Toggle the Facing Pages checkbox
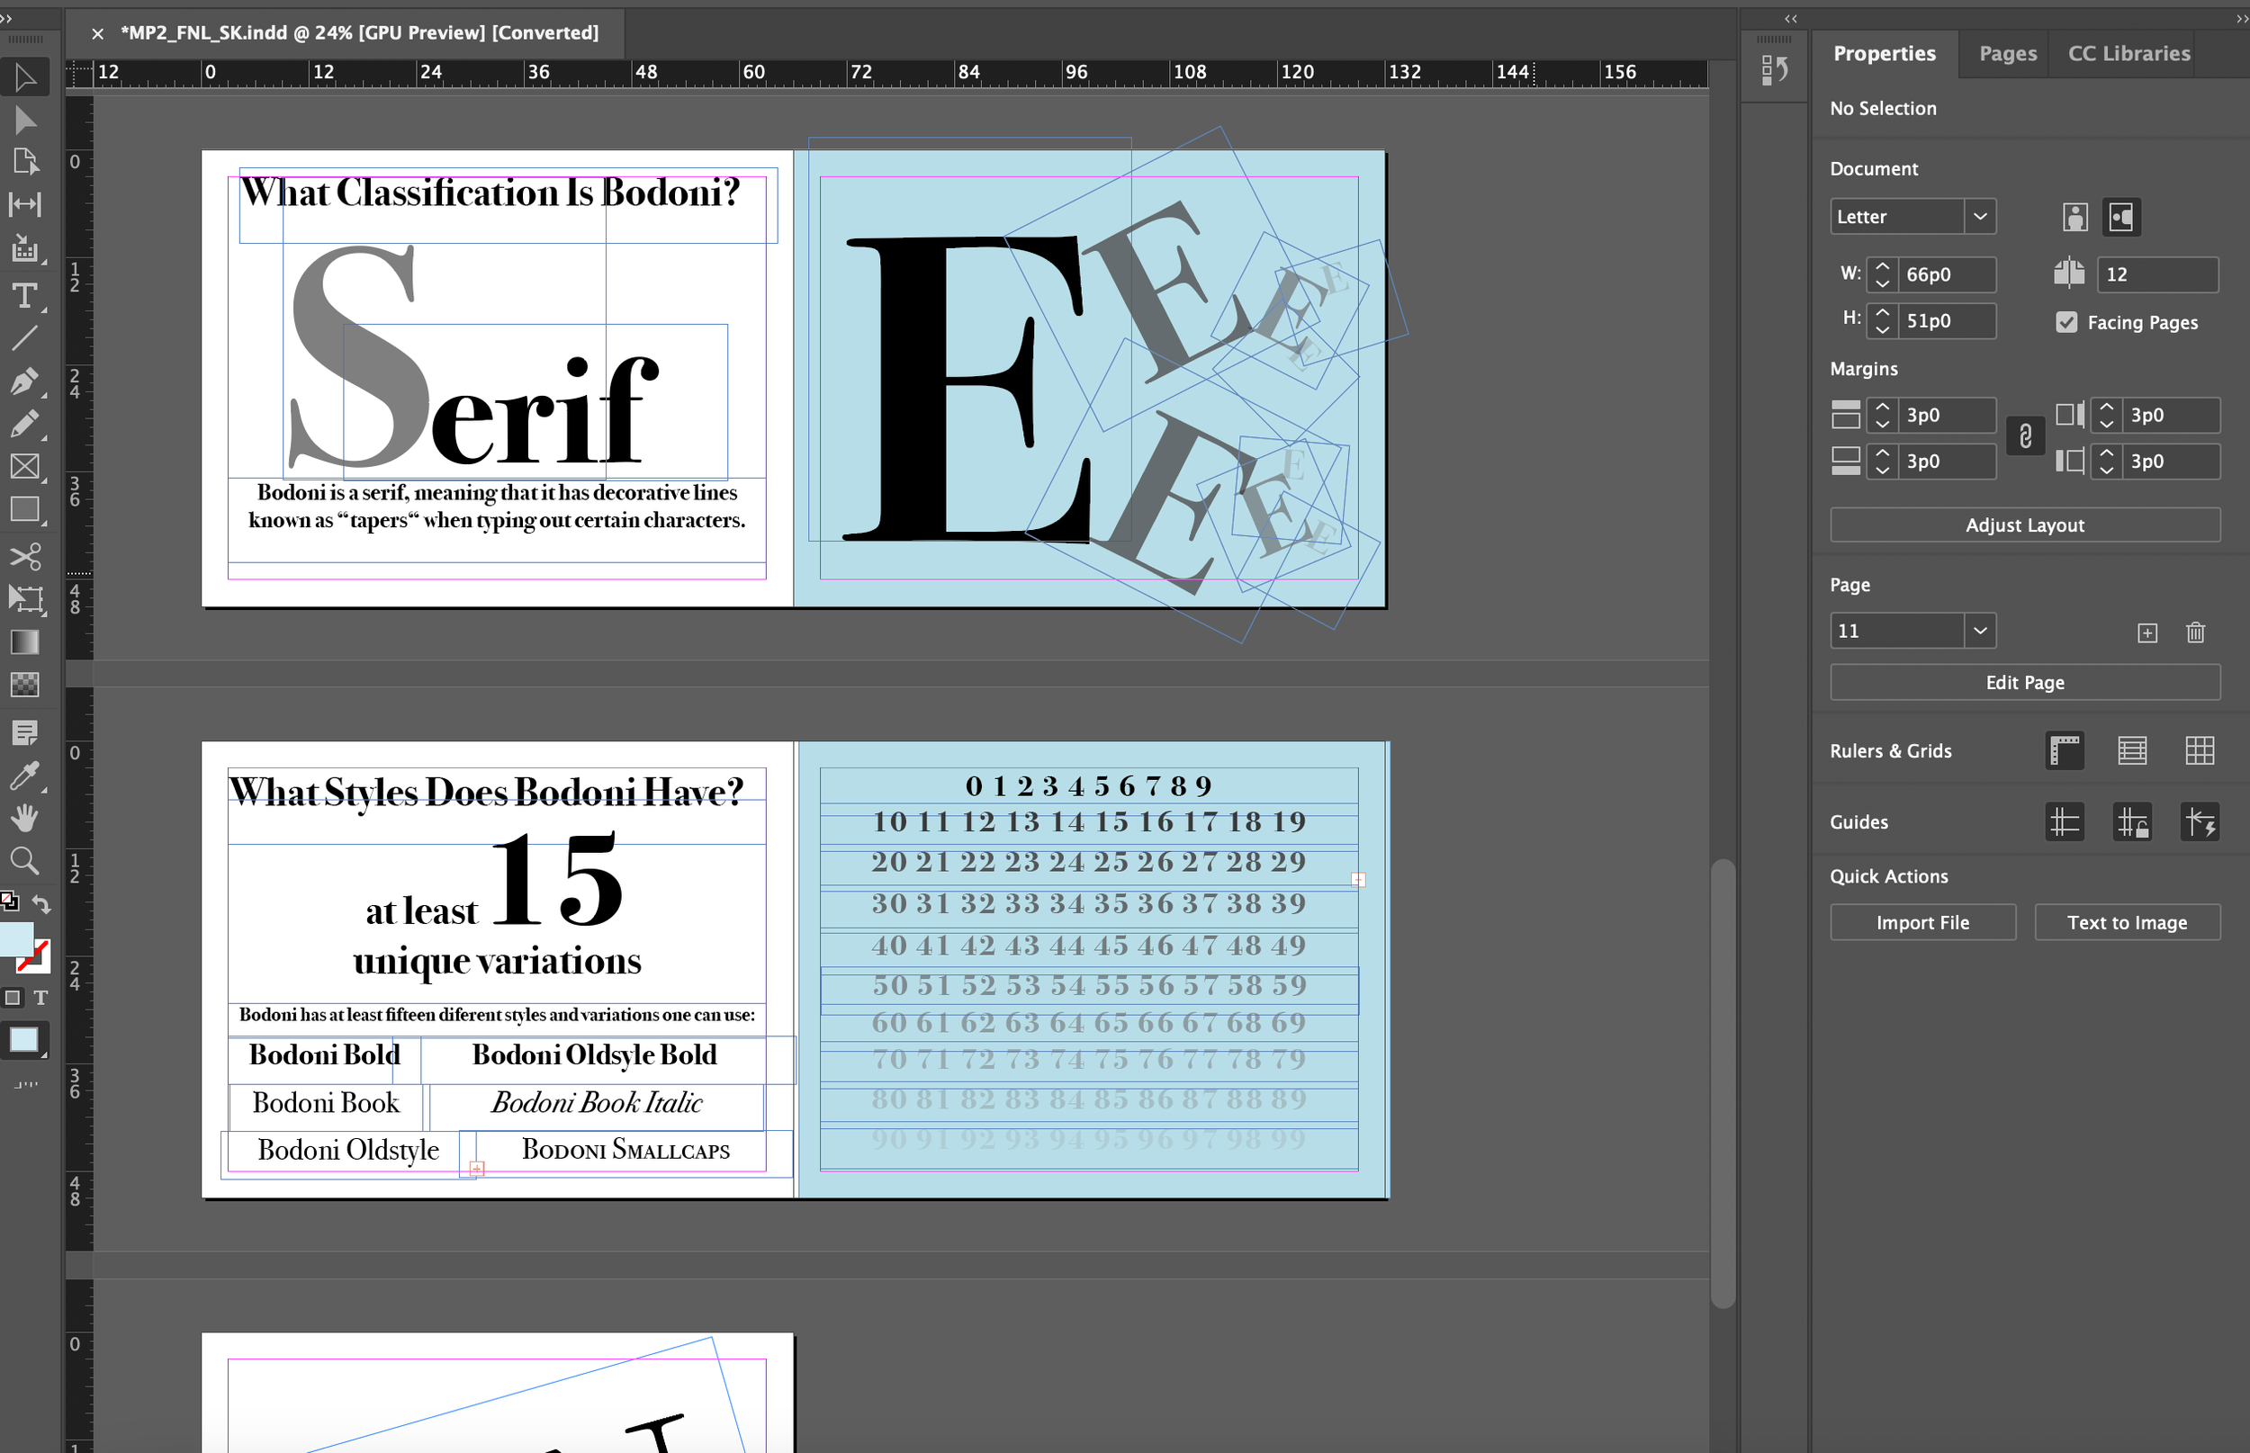 point(2066,323)
